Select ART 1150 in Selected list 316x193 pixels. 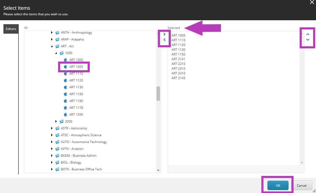(x=178, y=54)
